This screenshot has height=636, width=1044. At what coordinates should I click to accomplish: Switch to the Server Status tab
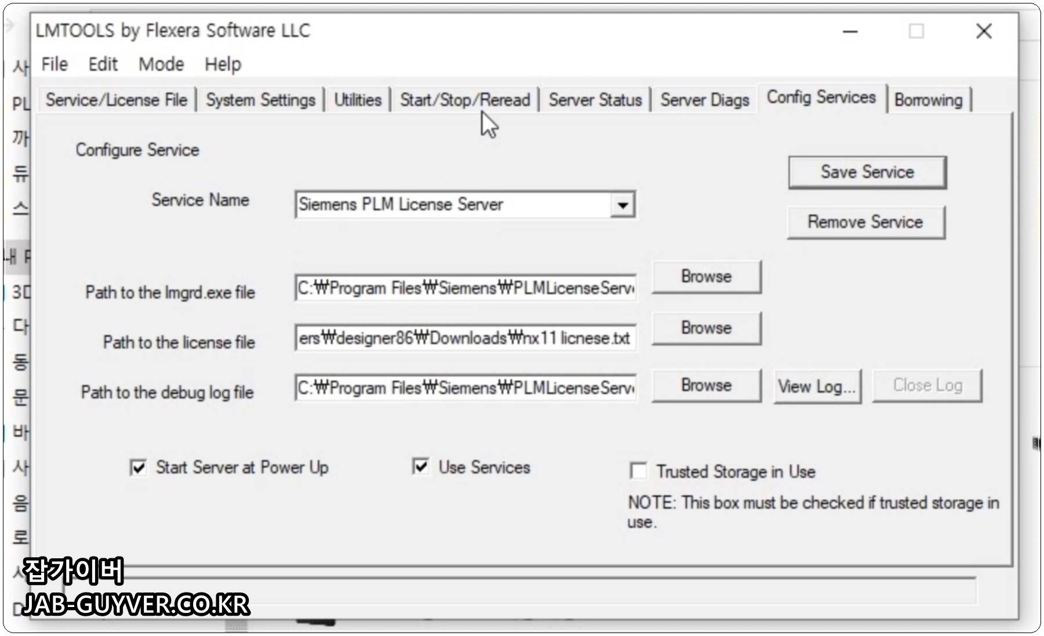pyautogui.click(x=595, y=100)
